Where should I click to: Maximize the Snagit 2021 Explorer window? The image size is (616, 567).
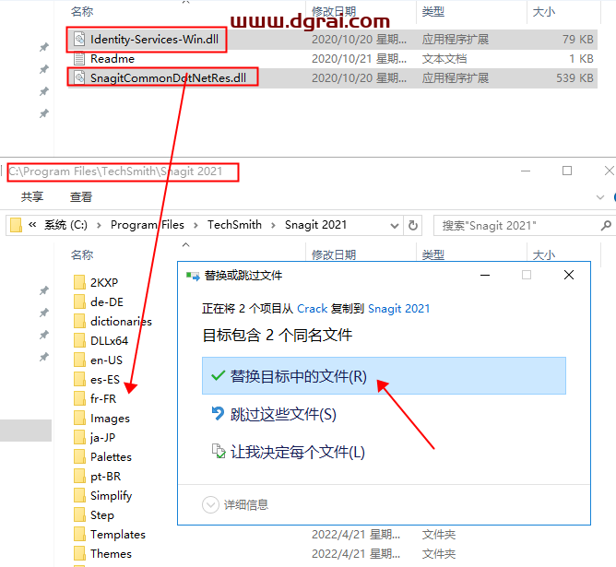567,171
